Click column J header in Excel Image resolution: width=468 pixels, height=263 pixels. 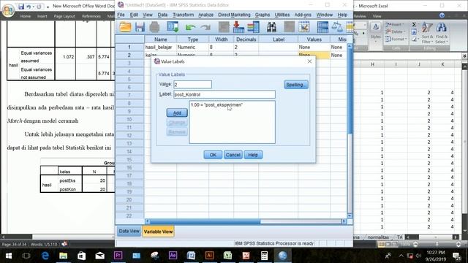419,64
